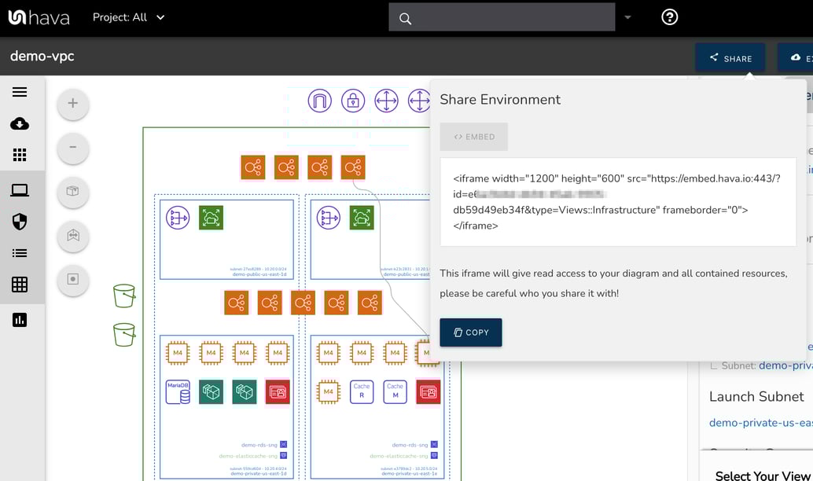Click the Share button
The height and width of the screenshot is (481, 813).
point(730,58)
